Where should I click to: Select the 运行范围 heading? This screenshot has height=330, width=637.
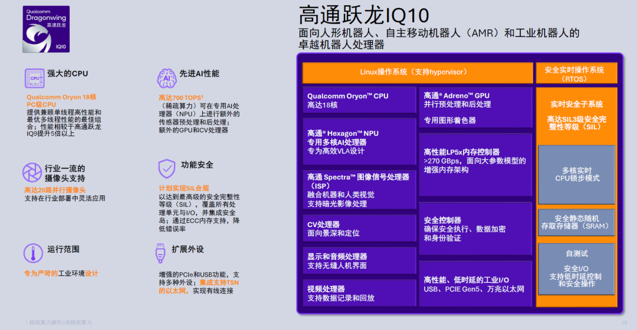63,249
